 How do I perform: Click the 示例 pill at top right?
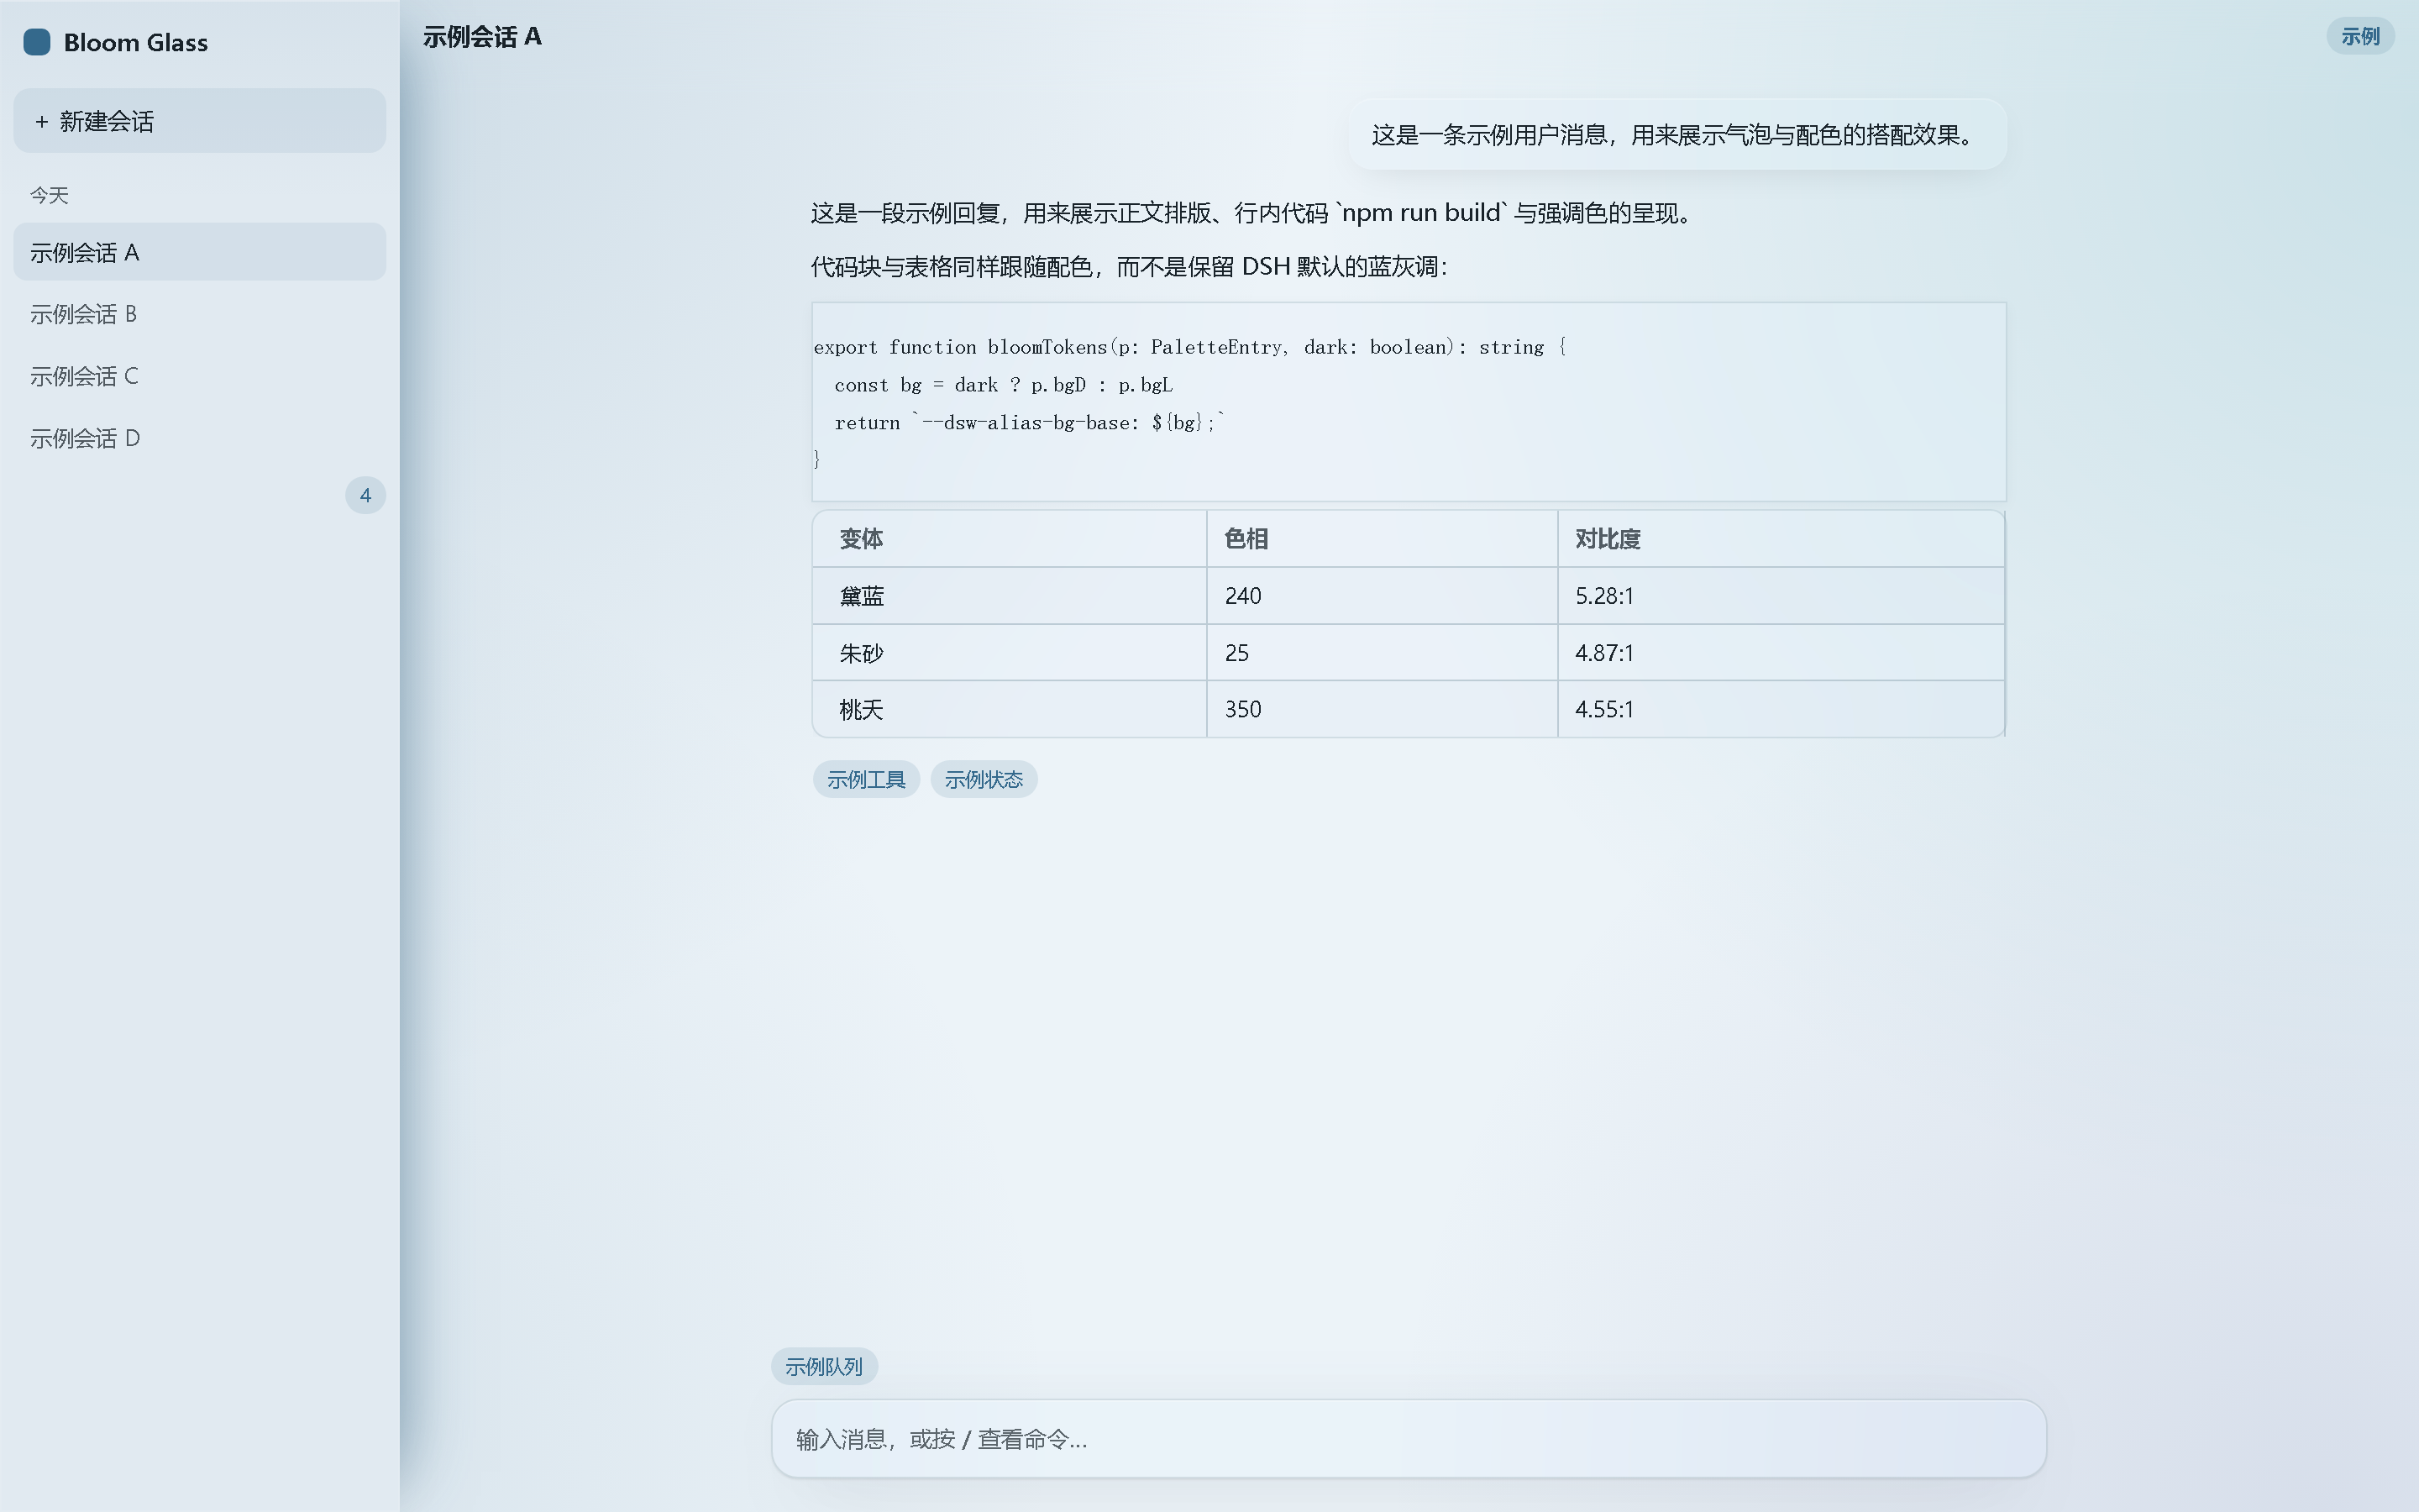pos(2360,36)
